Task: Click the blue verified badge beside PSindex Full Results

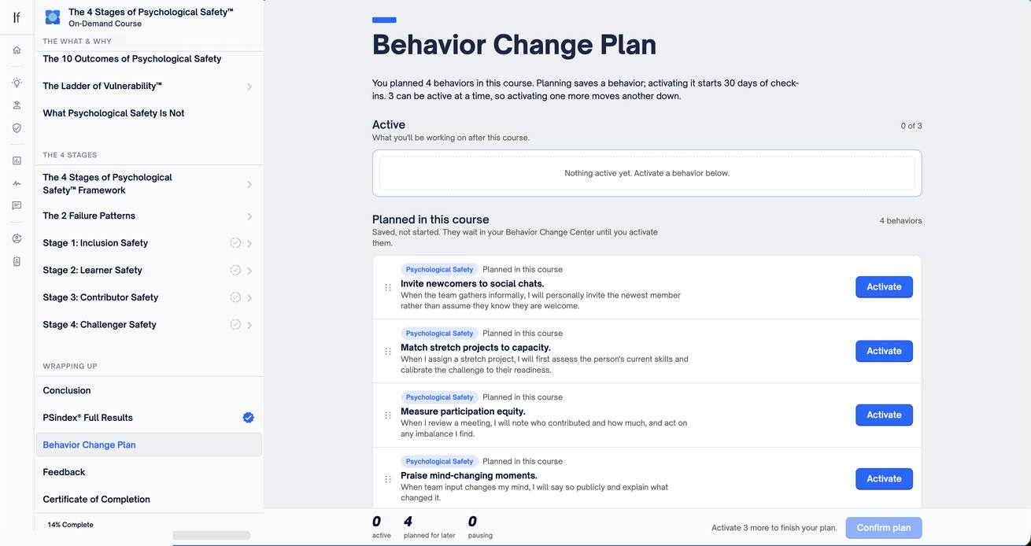Action: coord(248,418)
